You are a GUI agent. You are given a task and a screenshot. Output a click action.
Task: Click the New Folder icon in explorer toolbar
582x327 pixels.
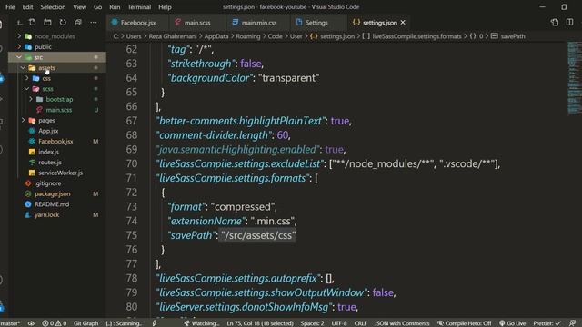pos(47,23)
